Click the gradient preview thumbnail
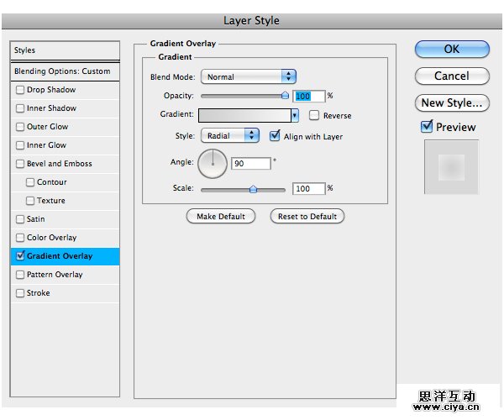This screenshot has width=504, height=420. (x=451, y=167)
